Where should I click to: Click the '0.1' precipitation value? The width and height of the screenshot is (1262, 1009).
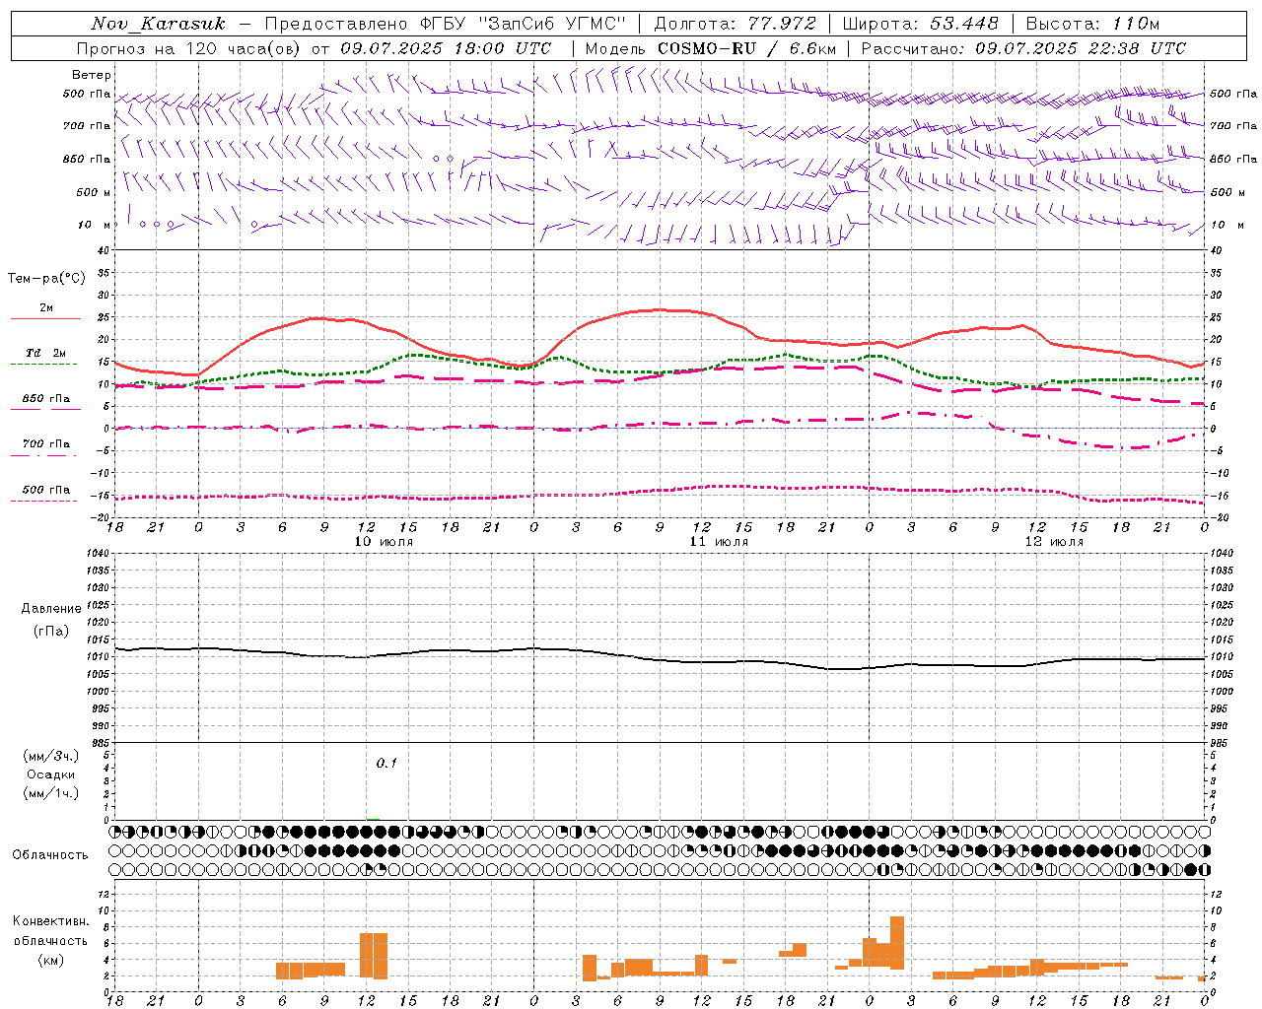pyautogui.click(x=386, y=763)
